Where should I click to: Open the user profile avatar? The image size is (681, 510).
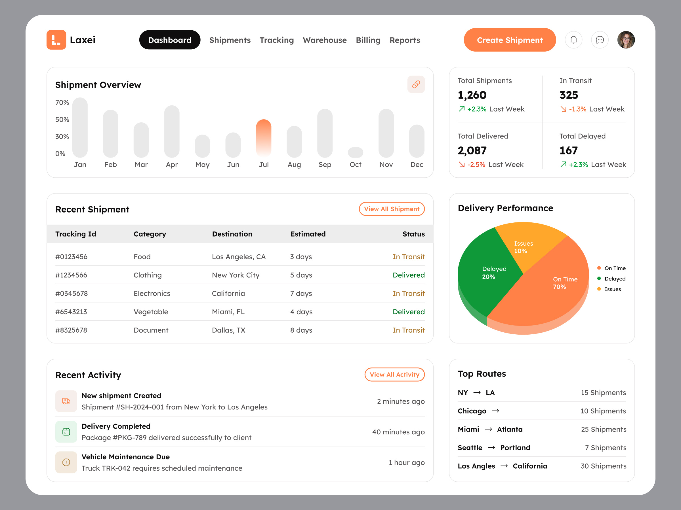click(626, 40)
